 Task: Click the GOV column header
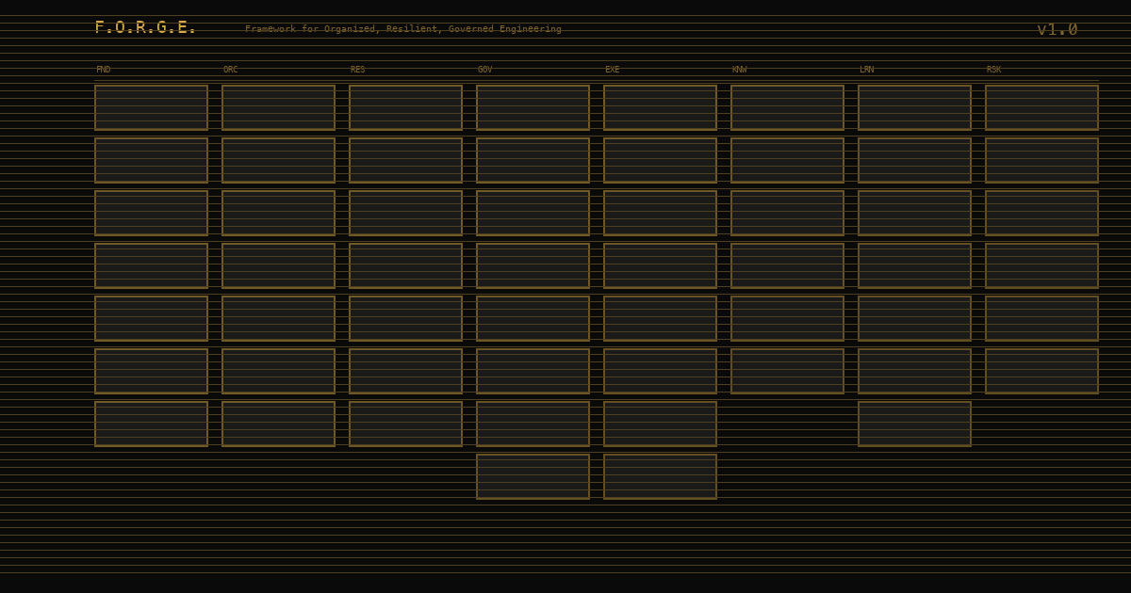tap(484, 69)
